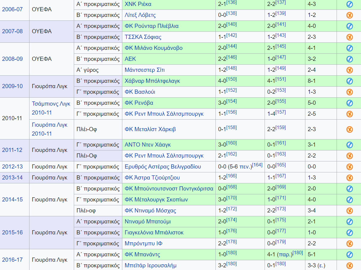Click the orange X icon in ΦΚ Μεταλίστ Χάρκιβ row
This screenshot has height=270, width=361.
350,129
